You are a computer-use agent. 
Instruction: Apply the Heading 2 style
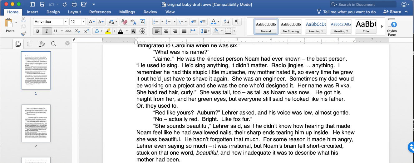click(341, 26)
